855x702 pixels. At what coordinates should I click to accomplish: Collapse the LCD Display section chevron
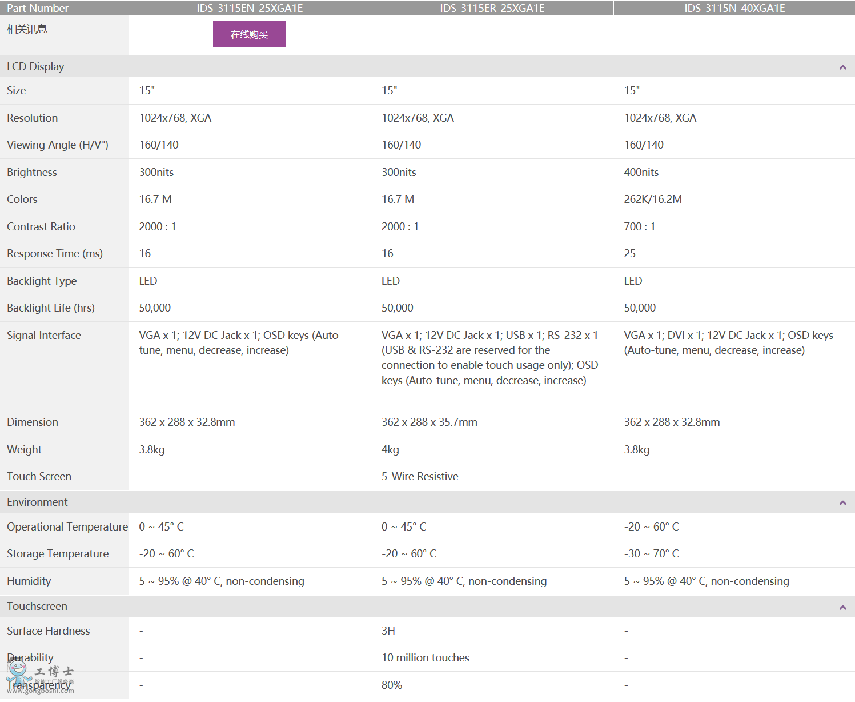click(842, 67)
